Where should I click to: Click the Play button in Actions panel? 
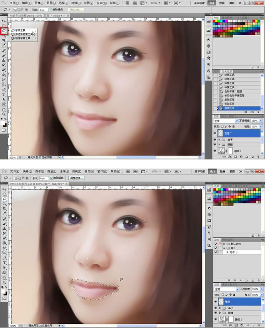(241, 280)
